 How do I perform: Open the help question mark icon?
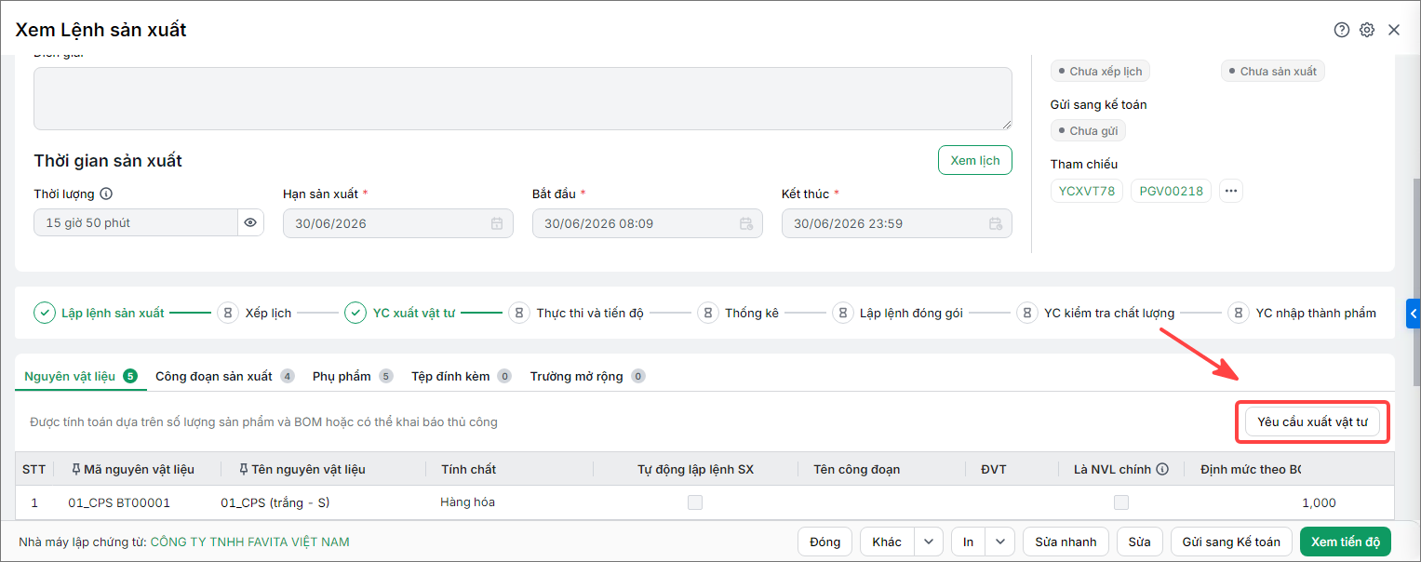1341,30
